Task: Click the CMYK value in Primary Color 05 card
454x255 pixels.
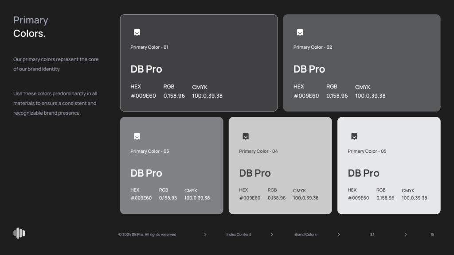Action: coord(414,198)
